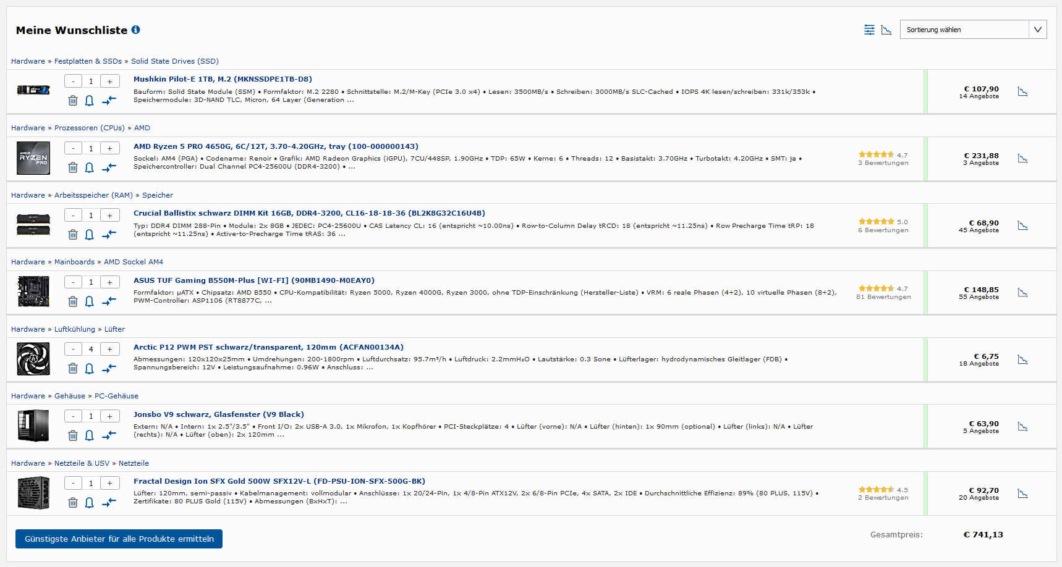The image size is (1062, 567).
Task: Open price chart icon for ASUS TUF B550M-Plus
Action: point(1022,292)
